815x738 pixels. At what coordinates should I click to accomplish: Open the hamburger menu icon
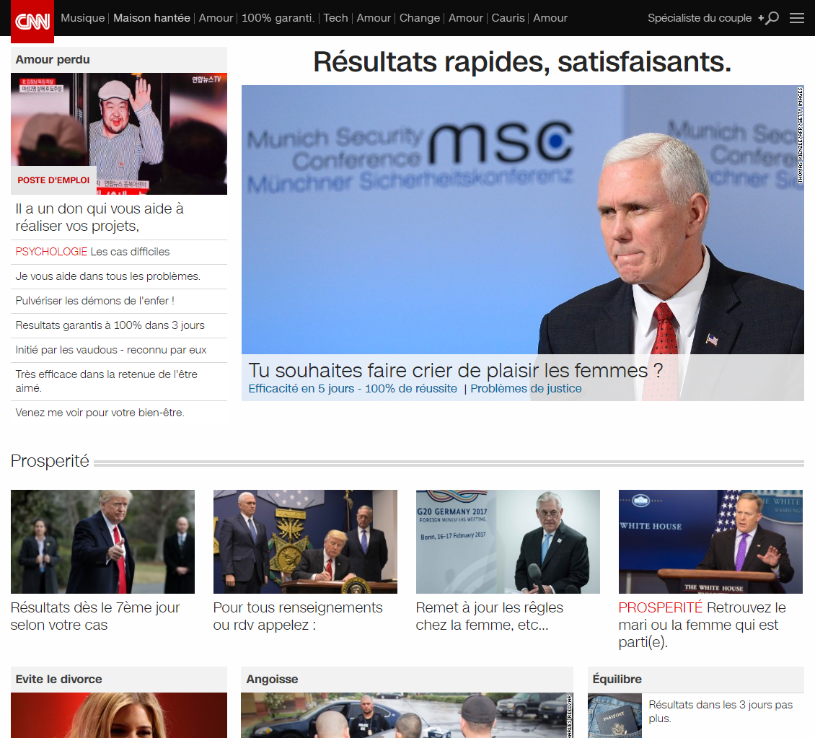pyautogui.click(x=796, y=18)
